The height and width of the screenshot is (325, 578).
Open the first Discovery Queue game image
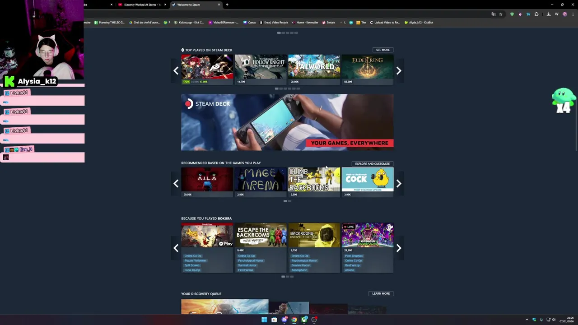[225, 306]
